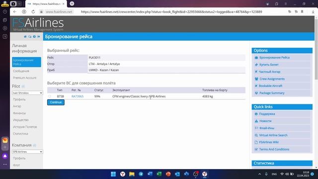This screenshot has height=179, width=318.
Task: Expand the tab group arrow in tab strip
Action: [19, 3]
